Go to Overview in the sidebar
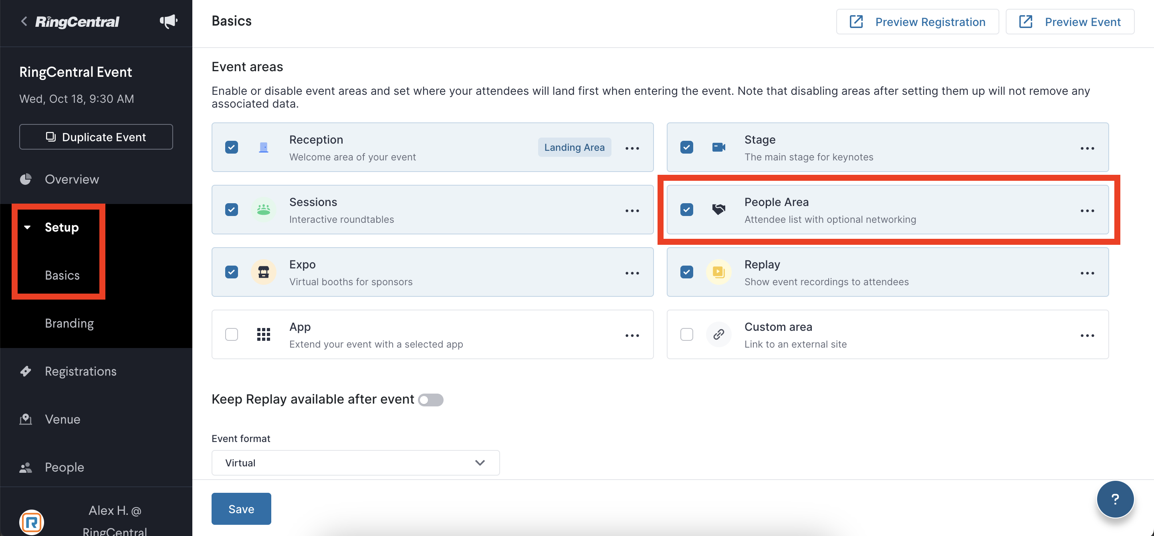This screenshot has height=536, width=1154. pyautogui.click(x=72, y=179)
